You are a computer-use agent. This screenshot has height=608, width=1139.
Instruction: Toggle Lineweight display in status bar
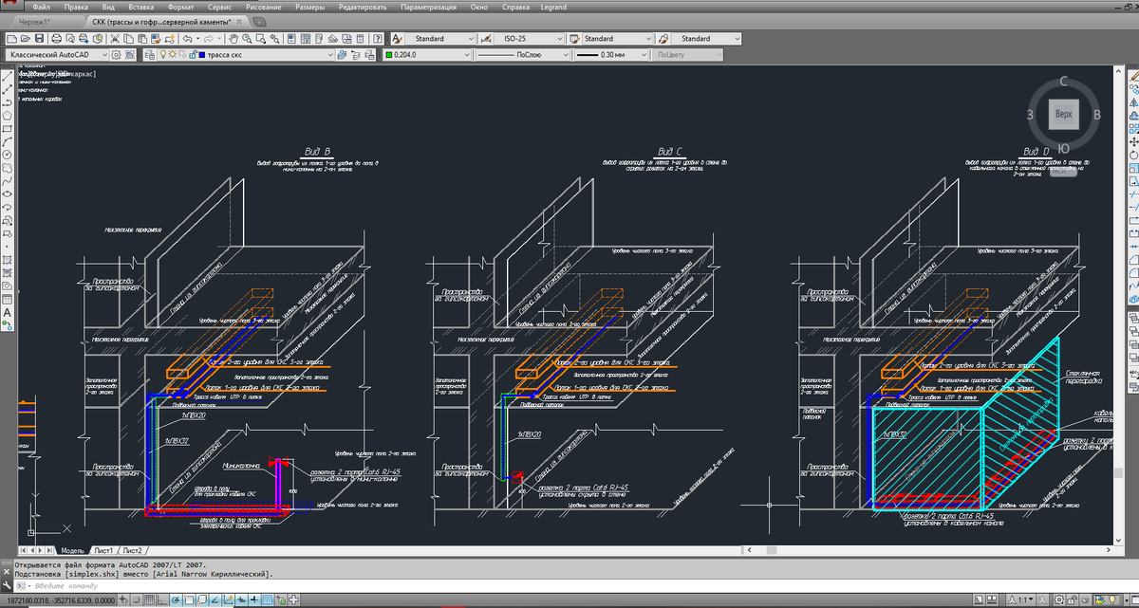point(254,600)
